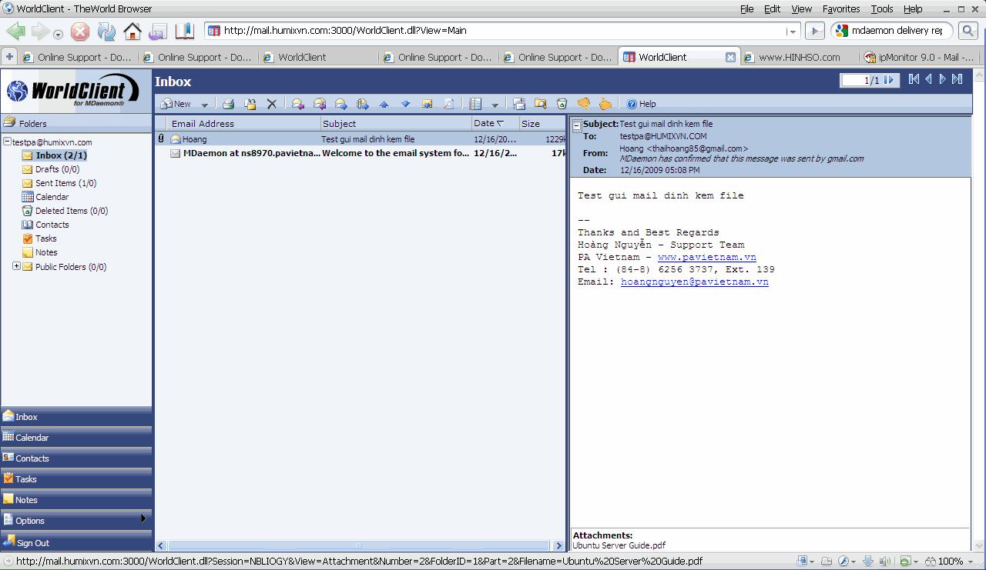Go to next message with down arrow
The width and height of the screenshot is (986, 570).
405,104
